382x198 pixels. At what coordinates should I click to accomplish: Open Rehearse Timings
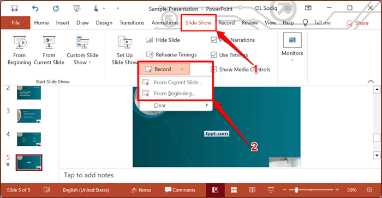coord(171,54)
